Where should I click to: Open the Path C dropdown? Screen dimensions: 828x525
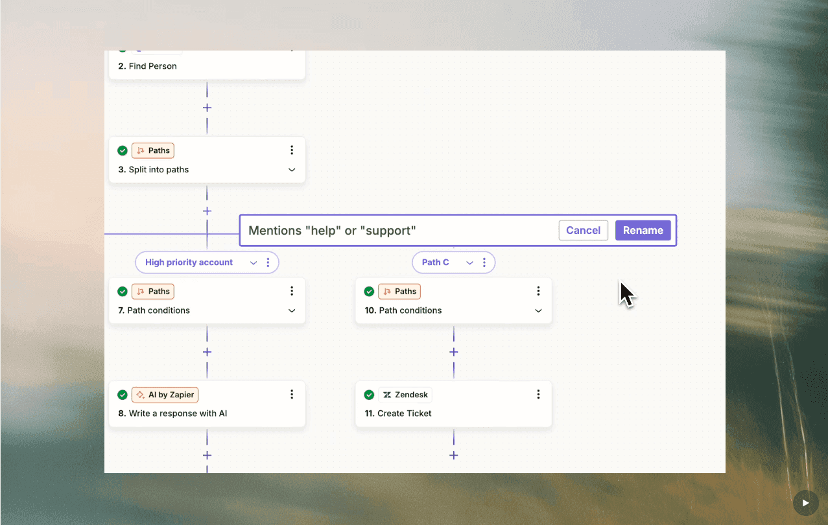(x=469, y=262)
